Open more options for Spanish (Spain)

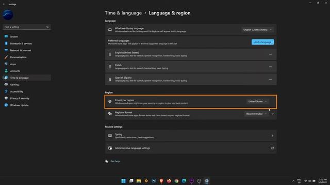coord(270,79)
